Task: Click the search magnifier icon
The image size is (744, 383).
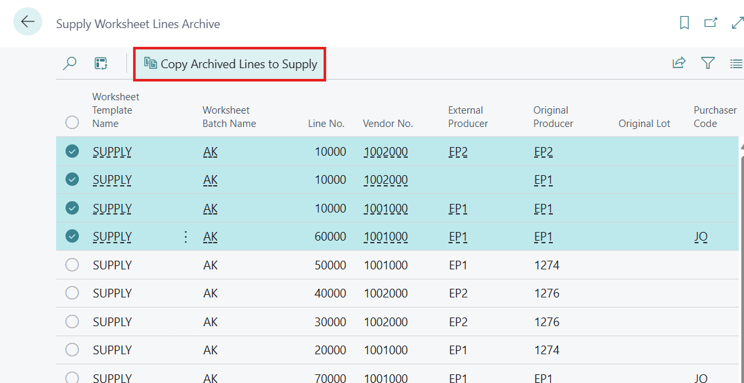Action: coord(70,63)
